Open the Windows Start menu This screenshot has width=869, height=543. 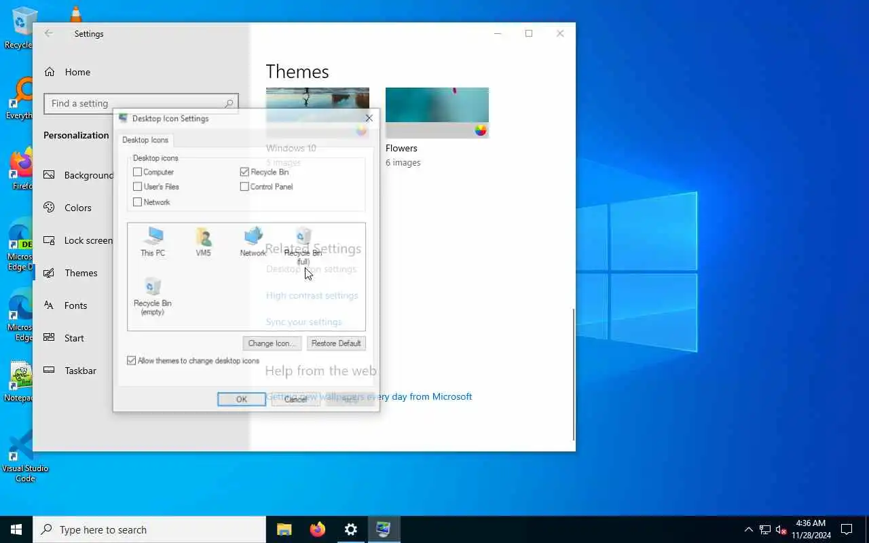coord(16,529)
